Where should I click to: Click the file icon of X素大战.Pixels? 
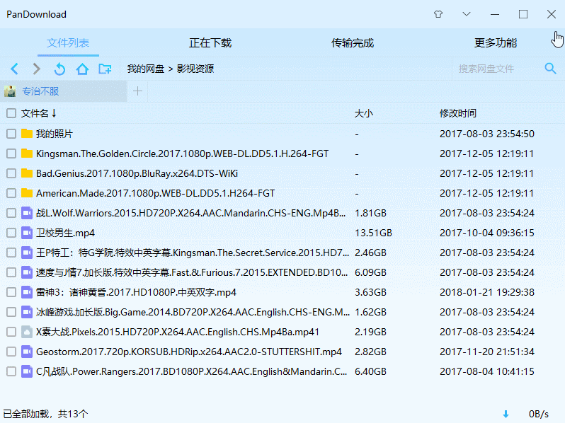pyautogui.click(x=27, y=332)
